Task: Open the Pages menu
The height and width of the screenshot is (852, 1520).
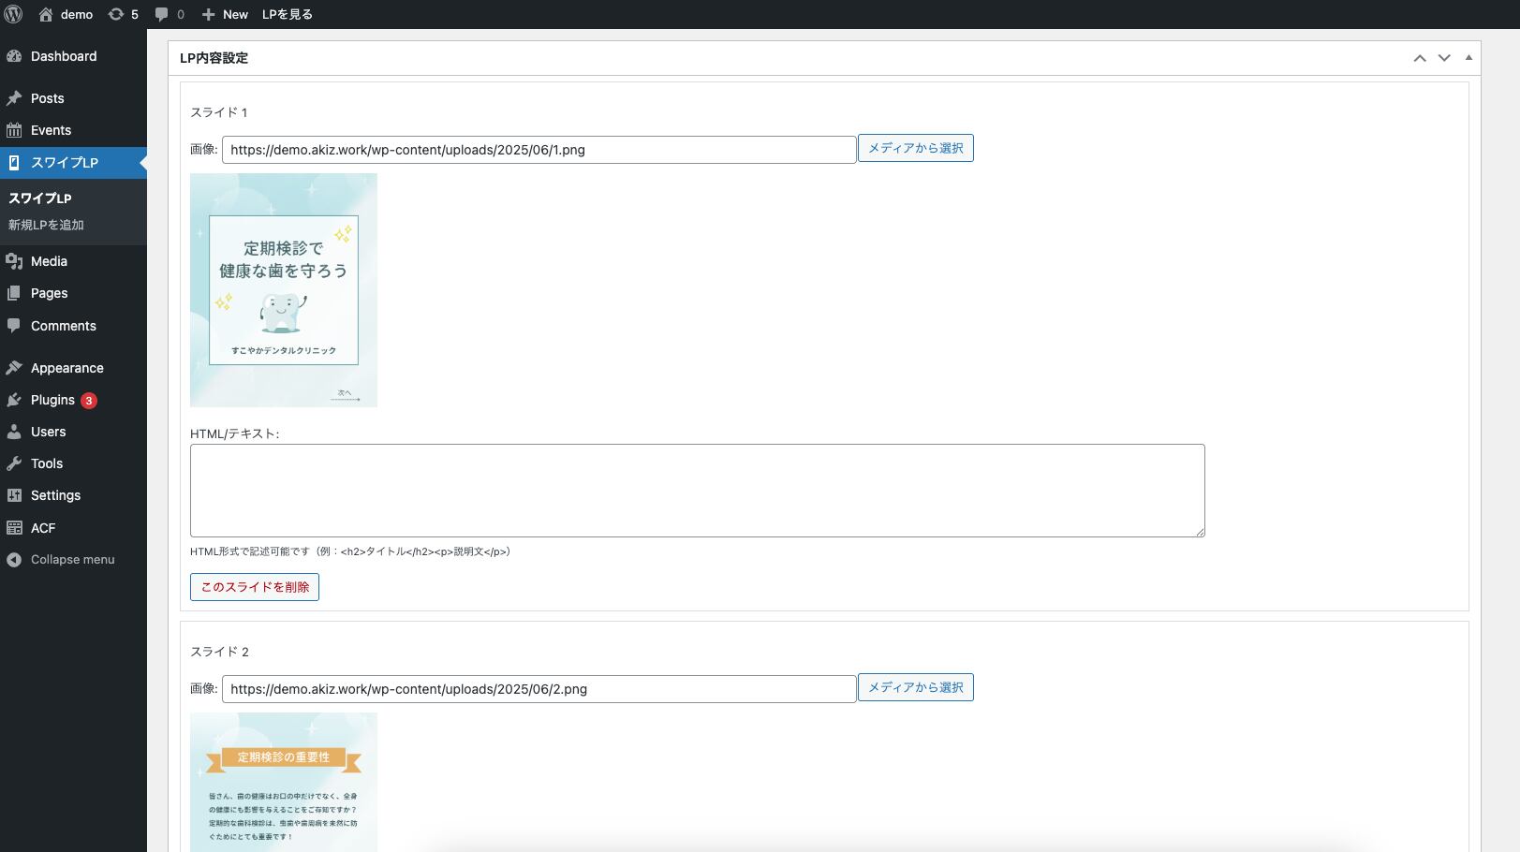Action: click(x=73, y=293)
